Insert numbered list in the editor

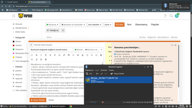(x=92, y=55)
